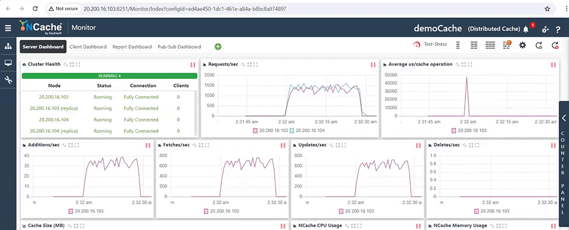Open the help question mark
Image resolution: width=569 pixels, height=230 pixels.
tap(558, 30)
